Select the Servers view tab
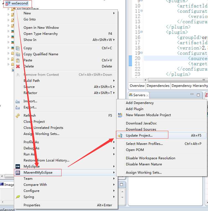 pyautogui.click(x=139, y=95)
